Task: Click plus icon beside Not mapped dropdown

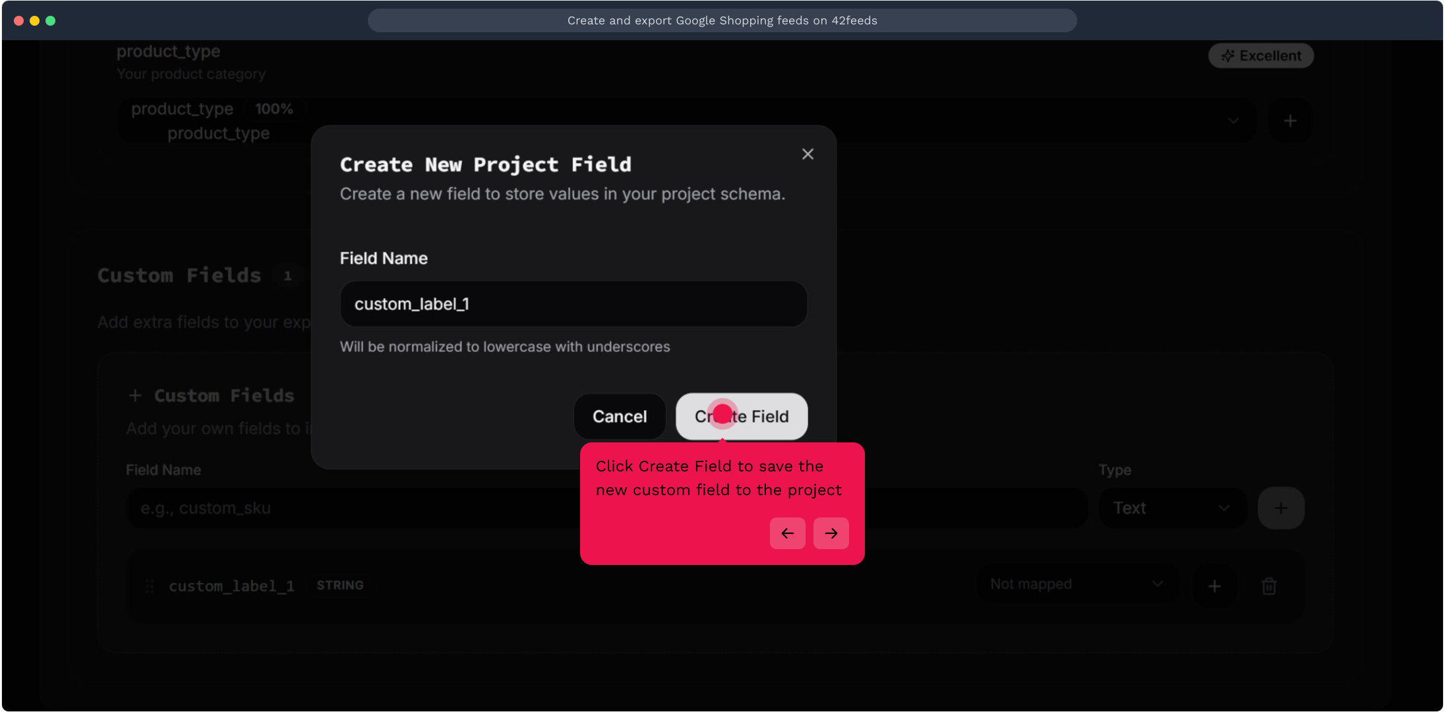Action: pos(1214,586)
